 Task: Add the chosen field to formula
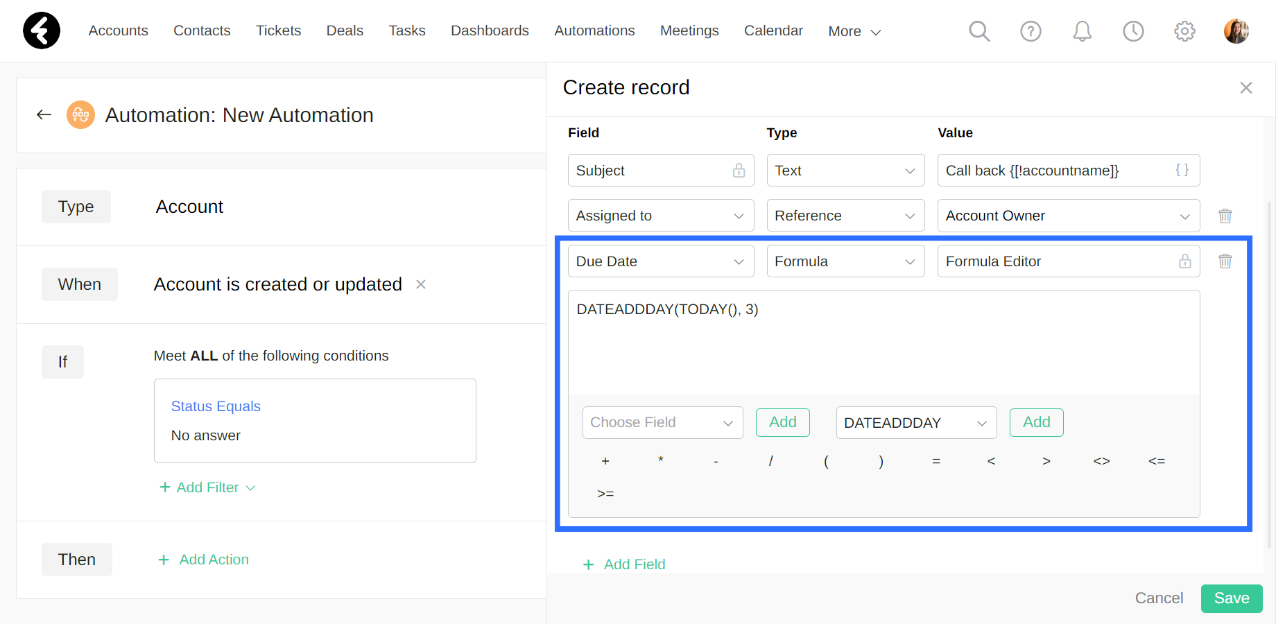783,422
